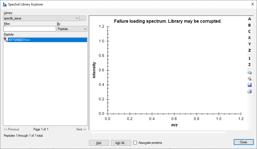
Task: Open the Library dropdown speclib_issue
Action: click(41, 18)
